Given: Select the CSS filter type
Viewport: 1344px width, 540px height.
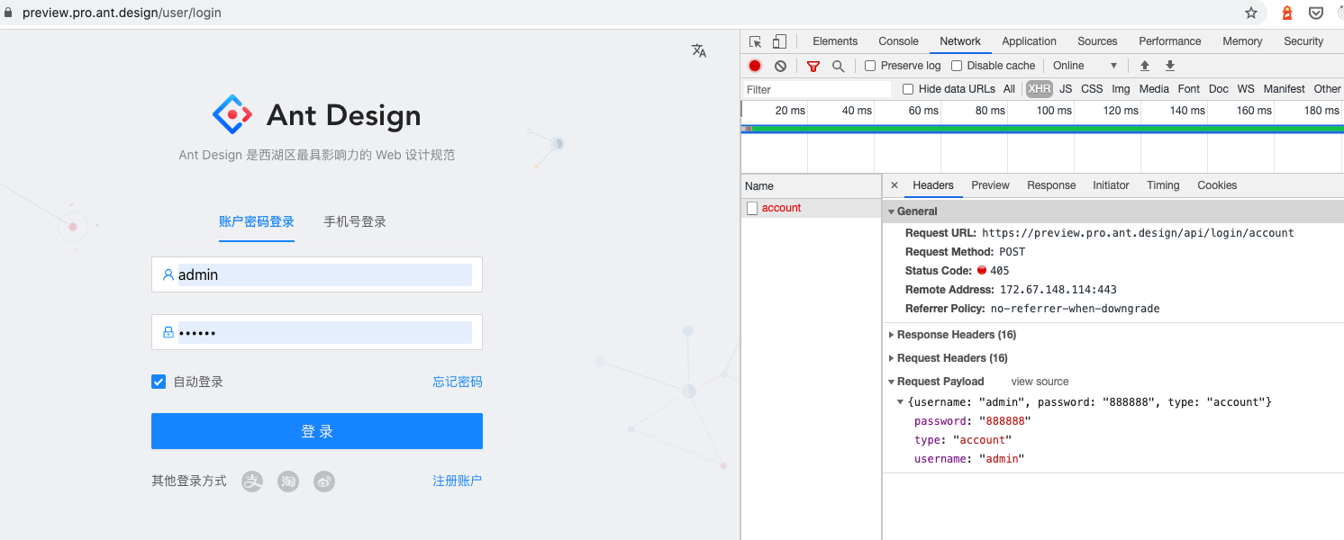Looking at the screenshot, I should 1092,89.
